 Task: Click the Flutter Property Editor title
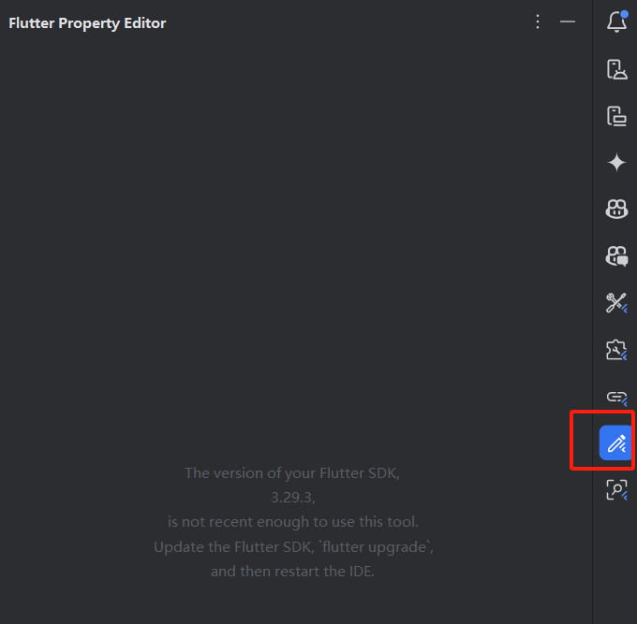point(87,23)
